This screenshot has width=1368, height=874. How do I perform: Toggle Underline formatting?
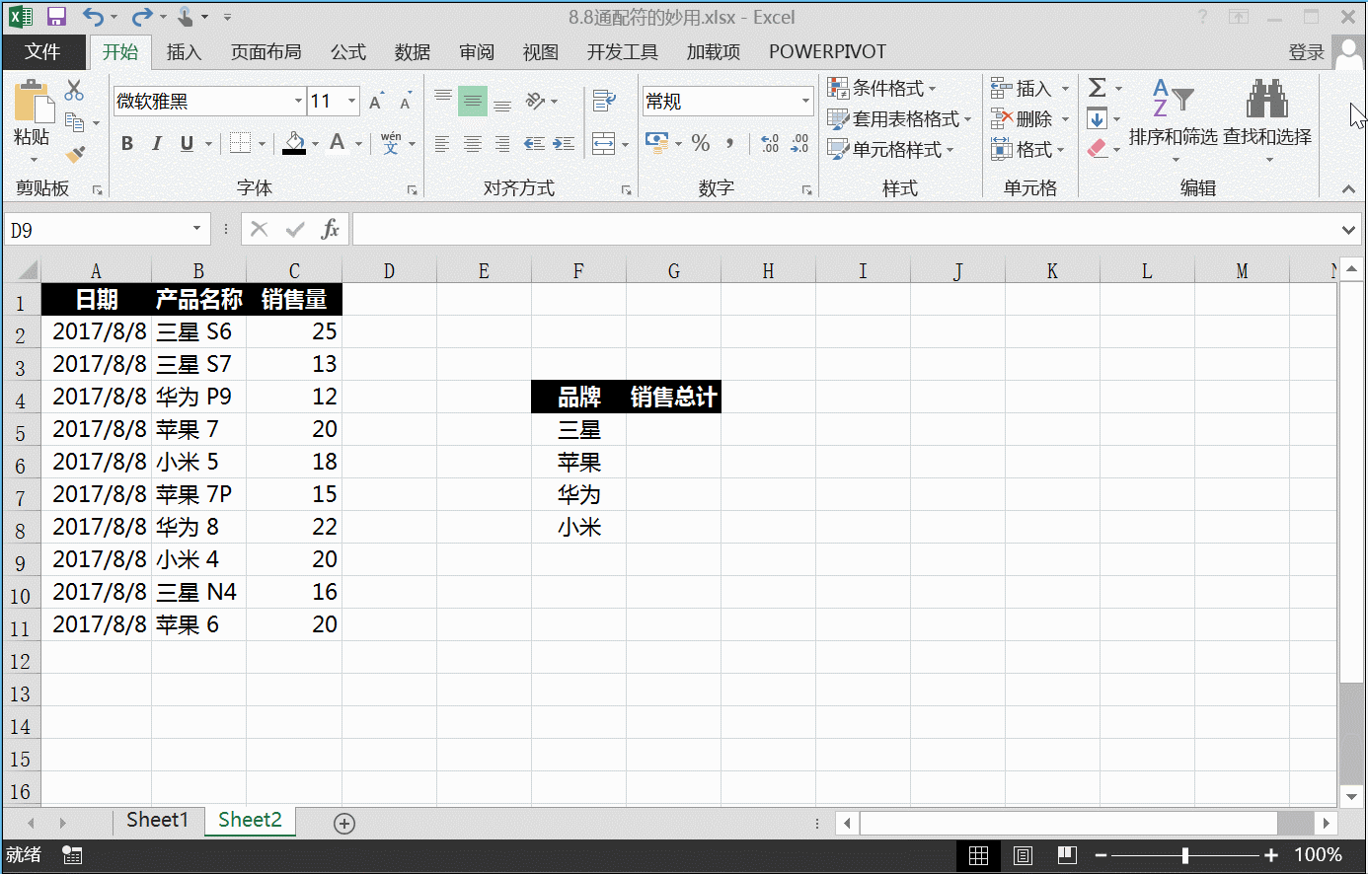coord(187,143)
